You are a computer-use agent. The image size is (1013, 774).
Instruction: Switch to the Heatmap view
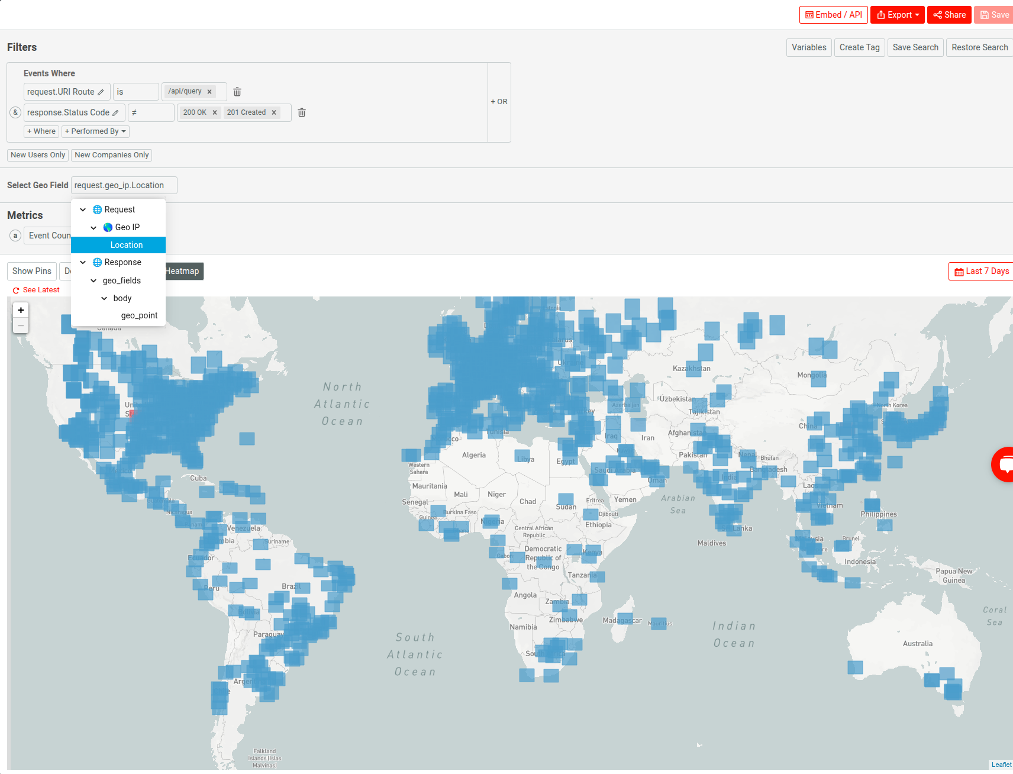pyautogui.click(x=183, y=271)
